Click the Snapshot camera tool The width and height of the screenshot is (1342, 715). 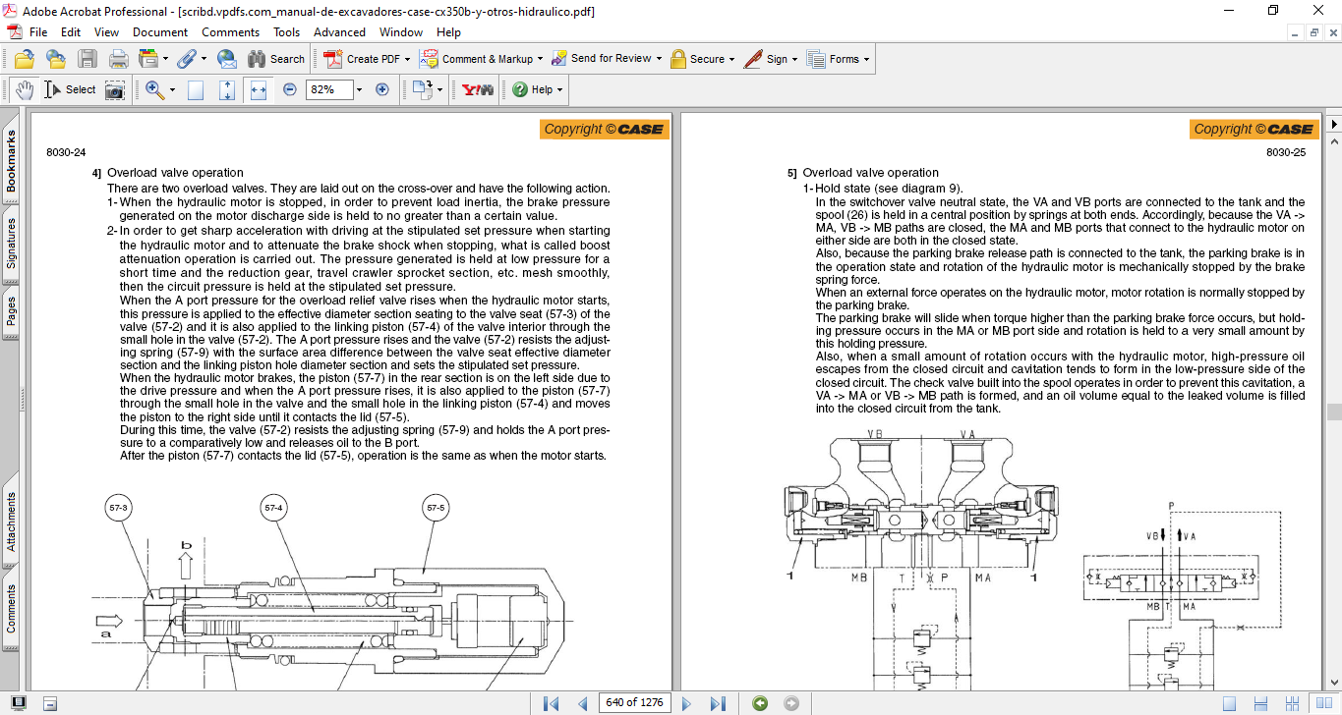(x=115, y=89)
